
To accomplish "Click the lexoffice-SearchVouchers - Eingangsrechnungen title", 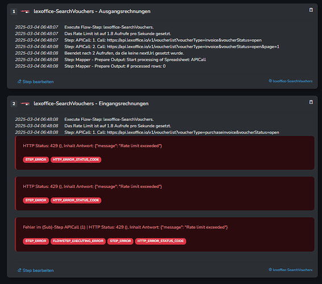I will [91, 103].
